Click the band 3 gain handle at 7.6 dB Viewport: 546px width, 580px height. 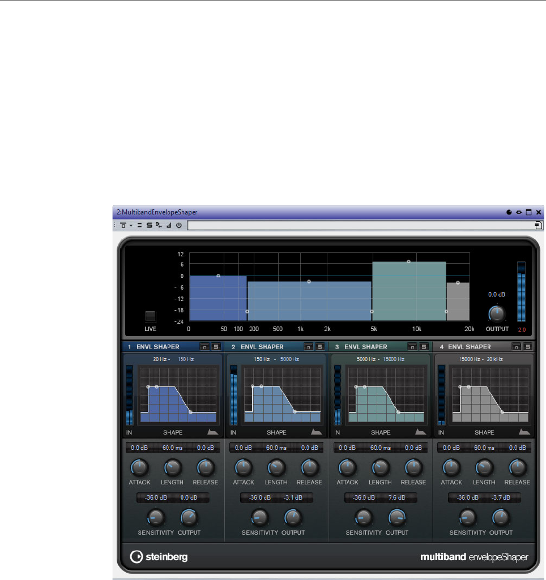(x=409, y=261)
